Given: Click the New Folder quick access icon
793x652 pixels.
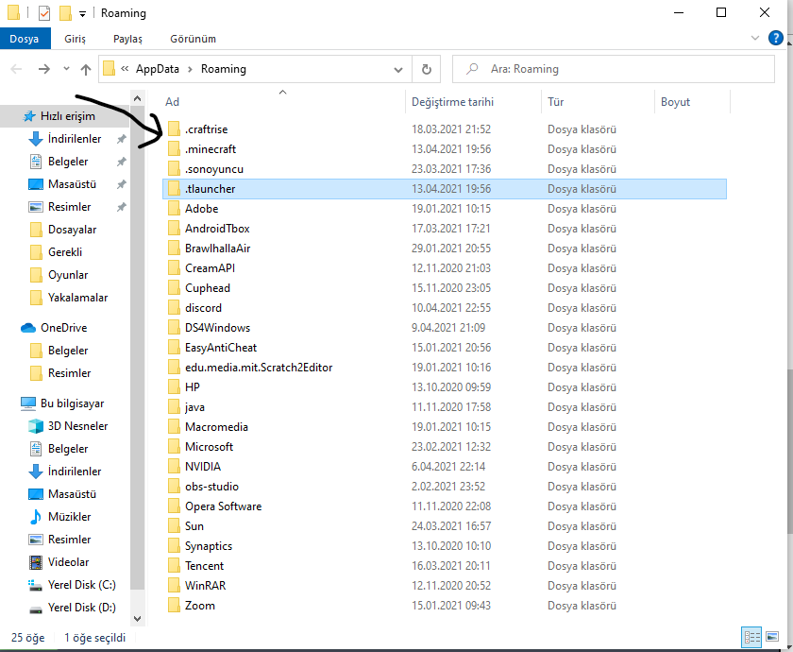Looking at the screenshot, I should tap(65, 12).
